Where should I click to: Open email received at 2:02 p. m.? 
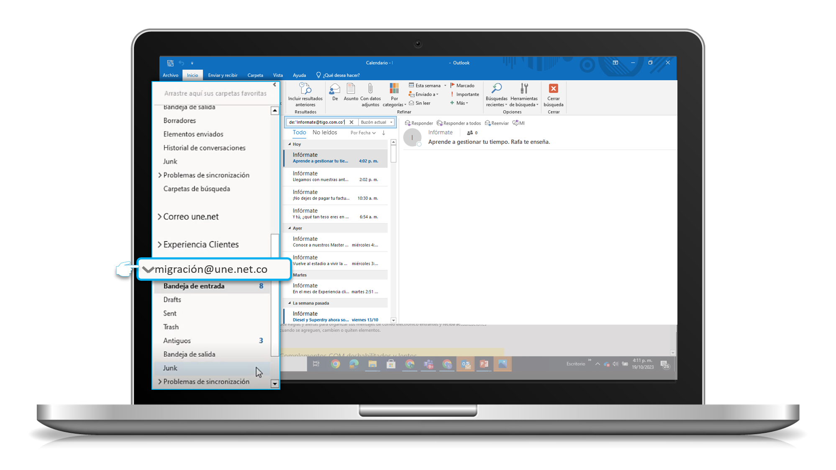pyautogui.click(x=336, y=176)
